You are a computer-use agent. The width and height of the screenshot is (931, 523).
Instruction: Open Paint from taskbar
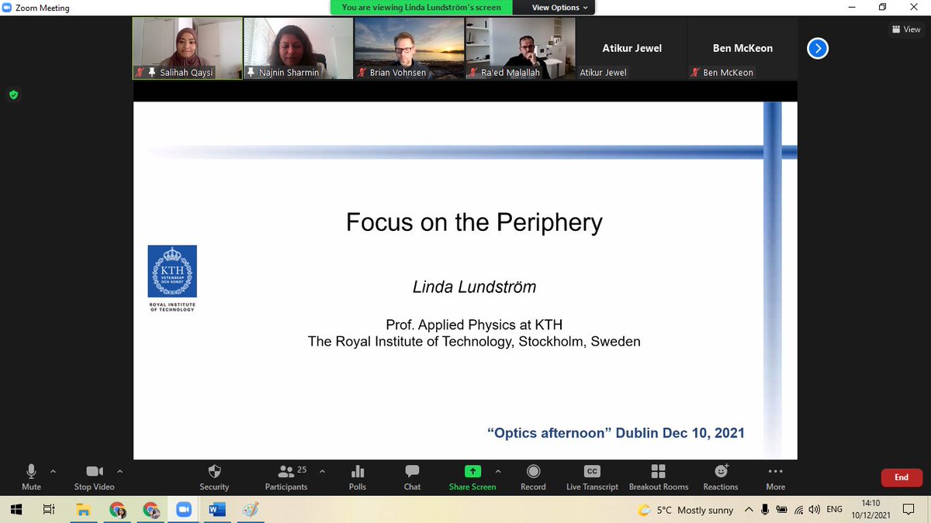point(250,510)
